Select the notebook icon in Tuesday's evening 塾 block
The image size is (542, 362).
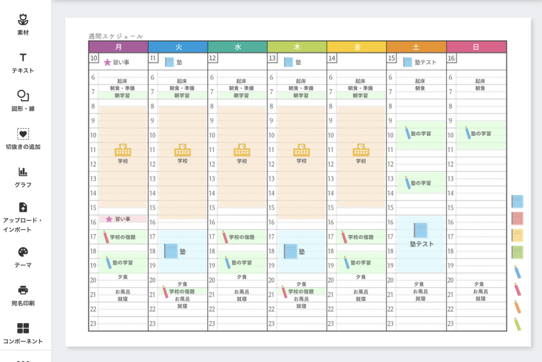[171, 251]
